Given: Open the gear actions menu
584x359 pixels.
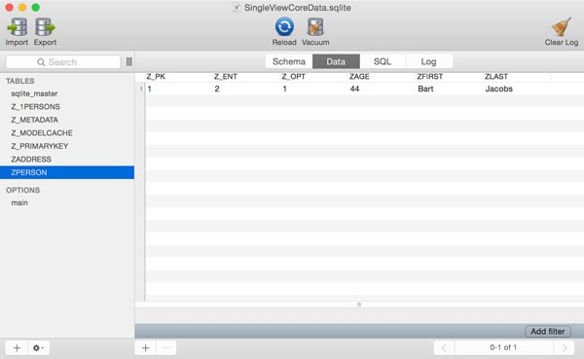Looking at the screenshot, I should [38, 348].
